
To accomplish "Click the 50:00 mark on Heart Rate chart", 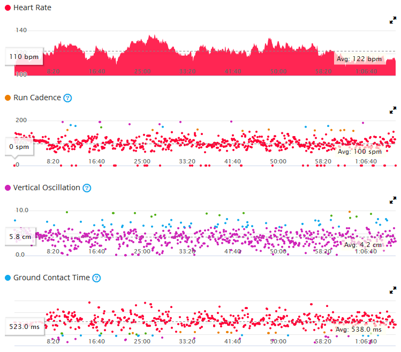I will (x=278, y=71).
